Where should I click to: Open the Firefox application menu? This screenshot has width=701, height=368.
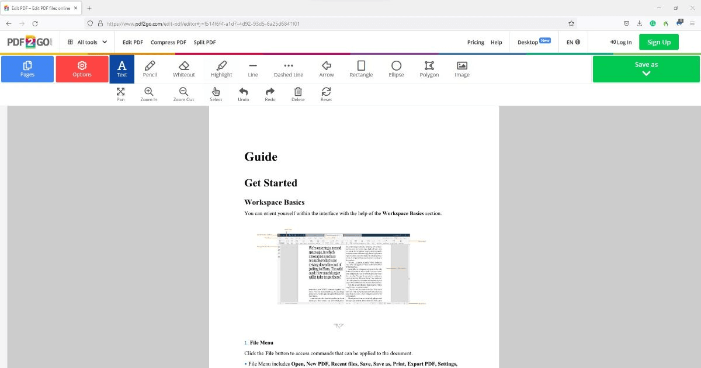692,23
